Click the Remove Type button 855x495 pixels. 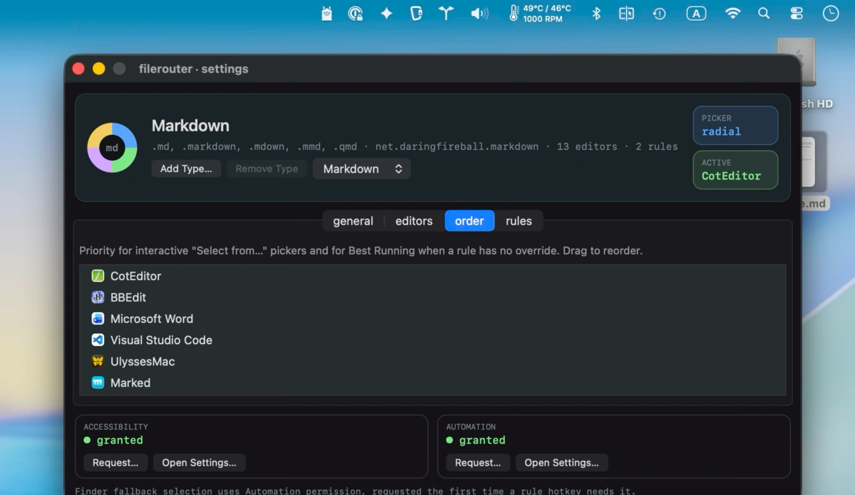(267, 169)
